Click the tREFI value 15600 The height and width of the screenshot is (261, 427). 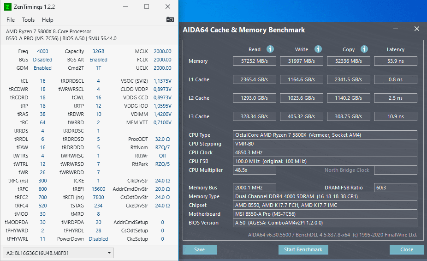pos(98,189)
